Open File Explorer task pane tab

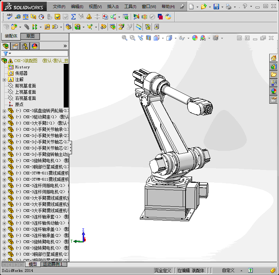[x=274, y=75]
